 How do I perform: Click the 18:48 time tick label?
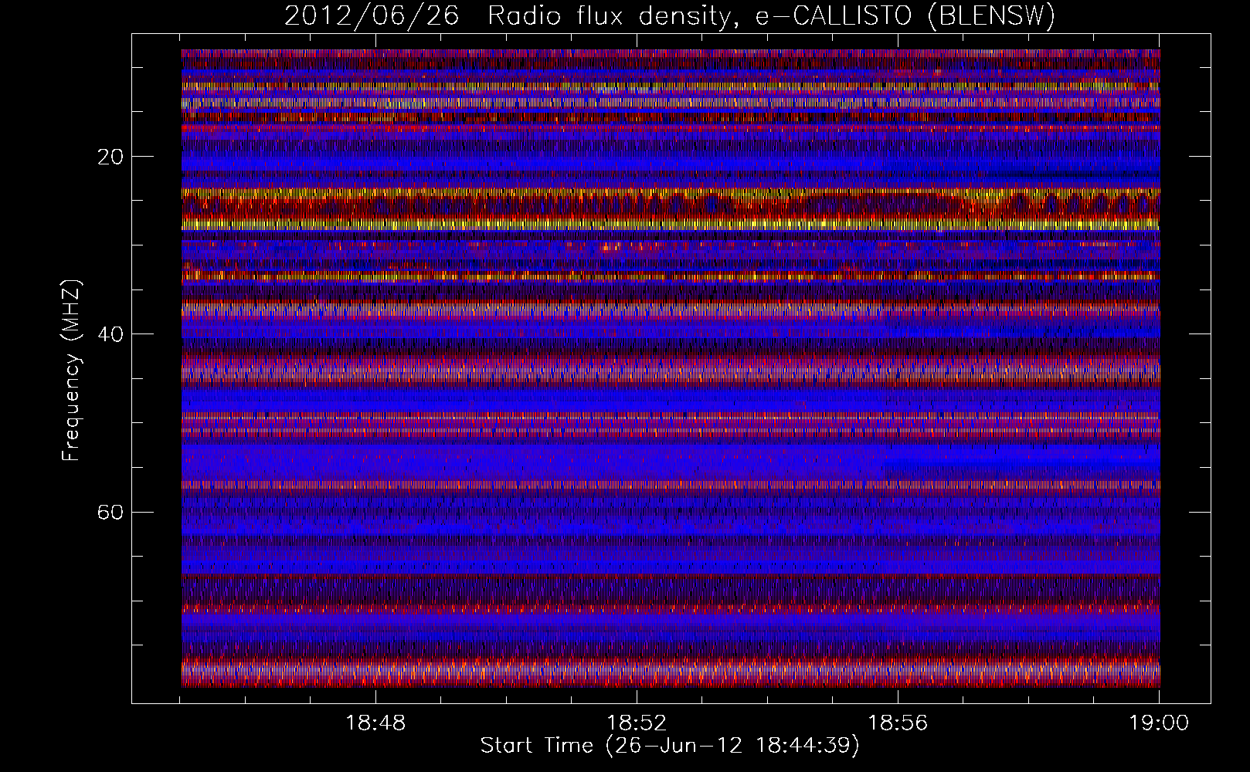tap(375, 723)
